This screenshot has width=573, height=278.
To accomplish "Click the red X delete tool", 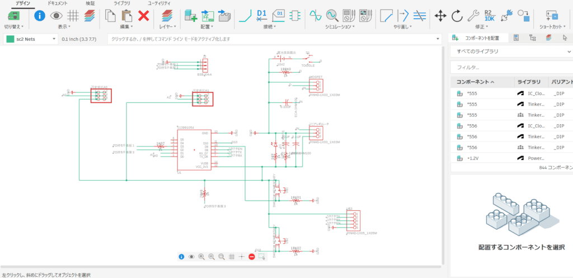I will pyautogui.click(x=143, y=15).
